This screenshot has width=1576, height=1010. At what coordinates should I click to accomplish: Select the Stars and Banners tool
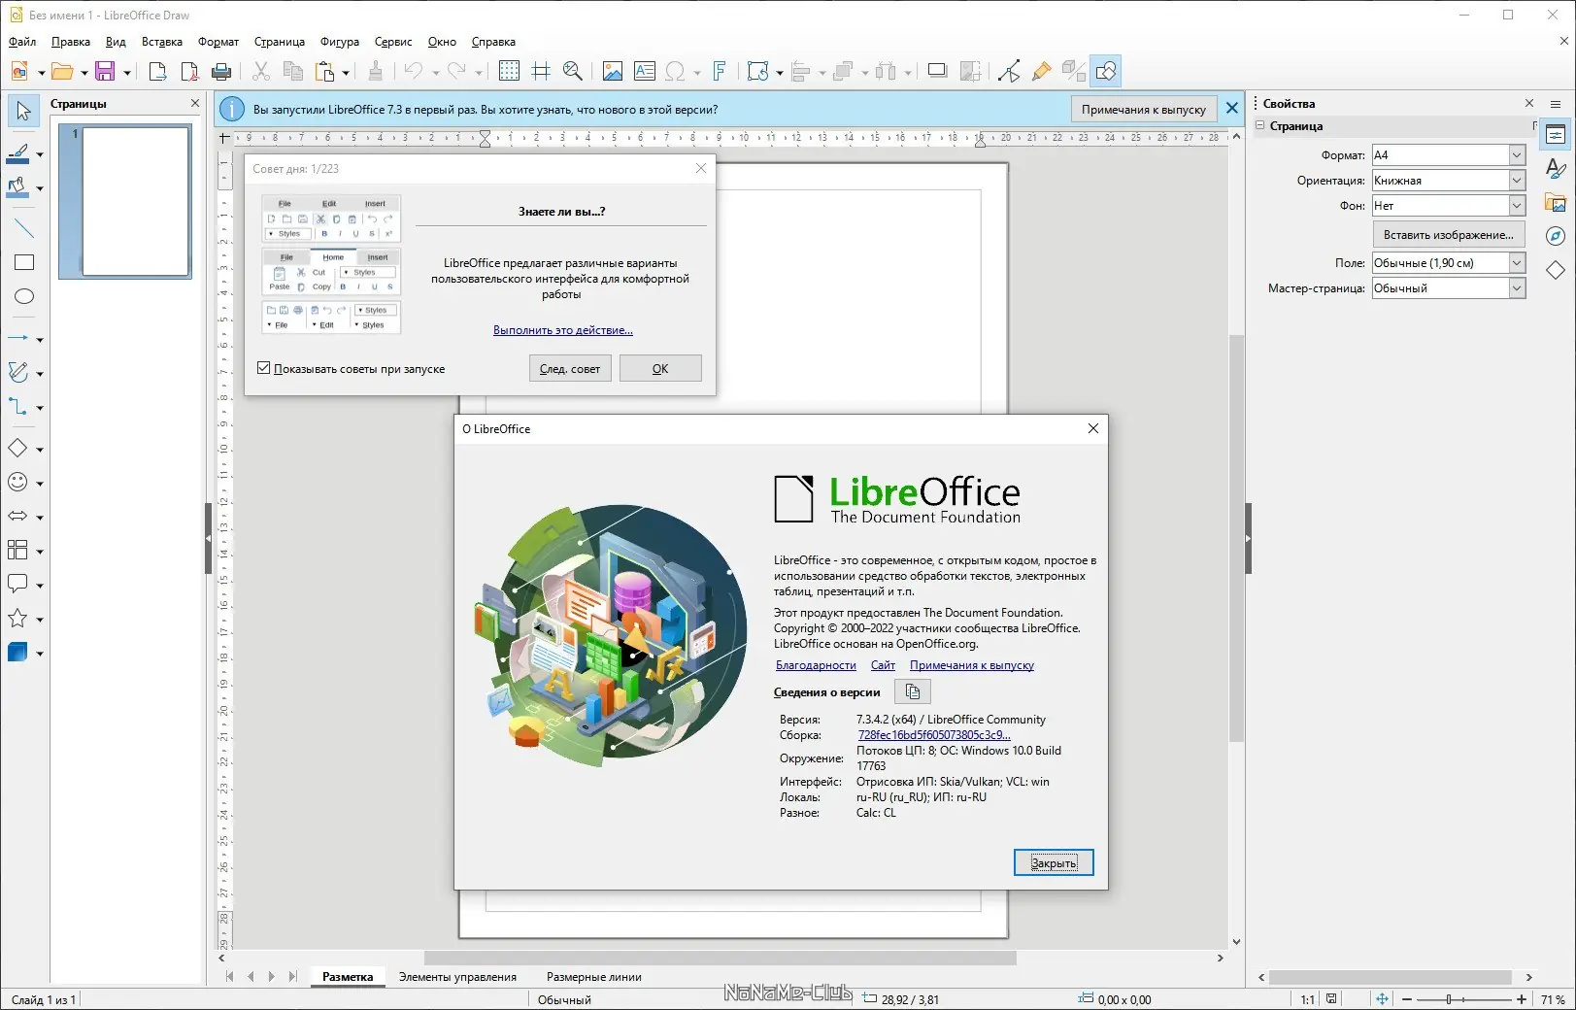tap(17, 619)
